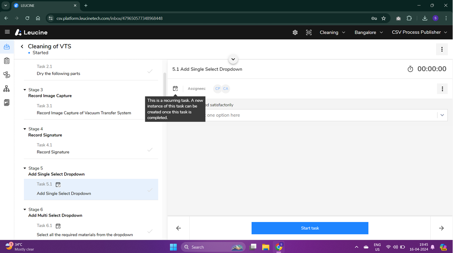Image resolution: width=453 pixels, height=253 pixels.
Task: Click the 00:00:00 timer value
Action: (x=432, y=69)
